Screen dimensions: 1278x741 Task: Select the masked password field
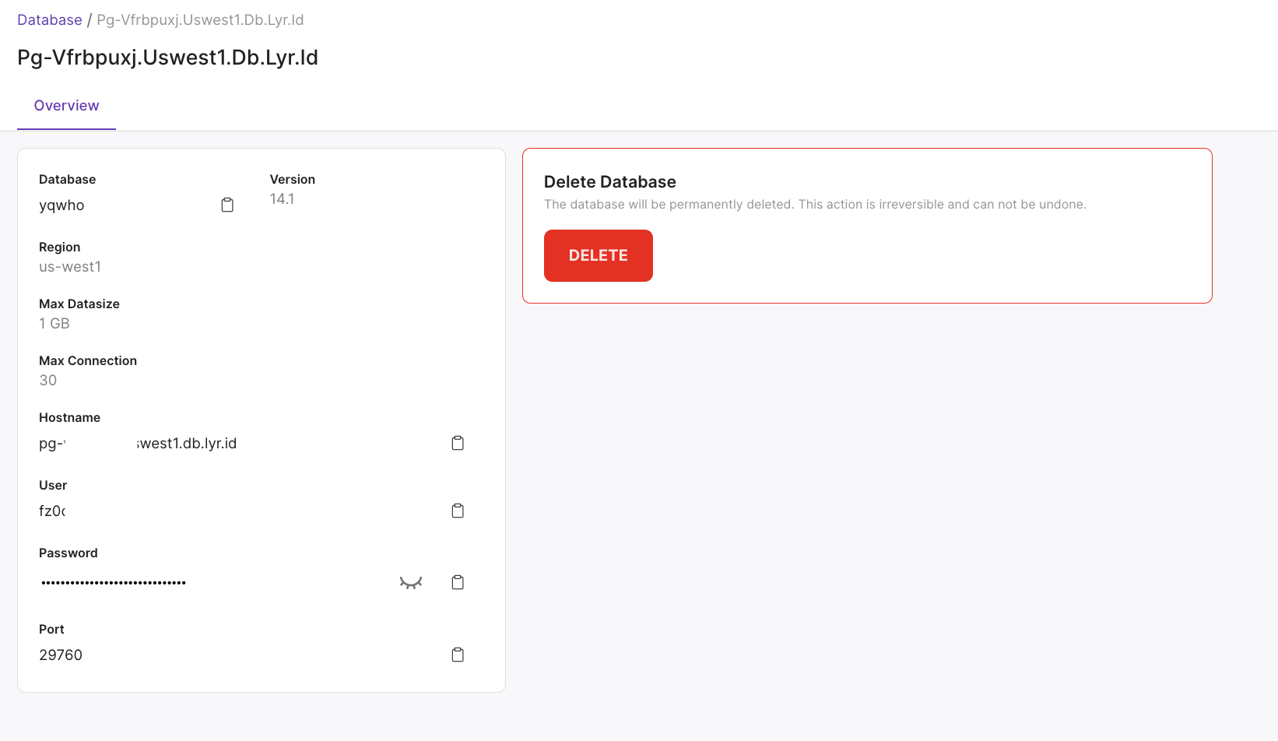113,581
